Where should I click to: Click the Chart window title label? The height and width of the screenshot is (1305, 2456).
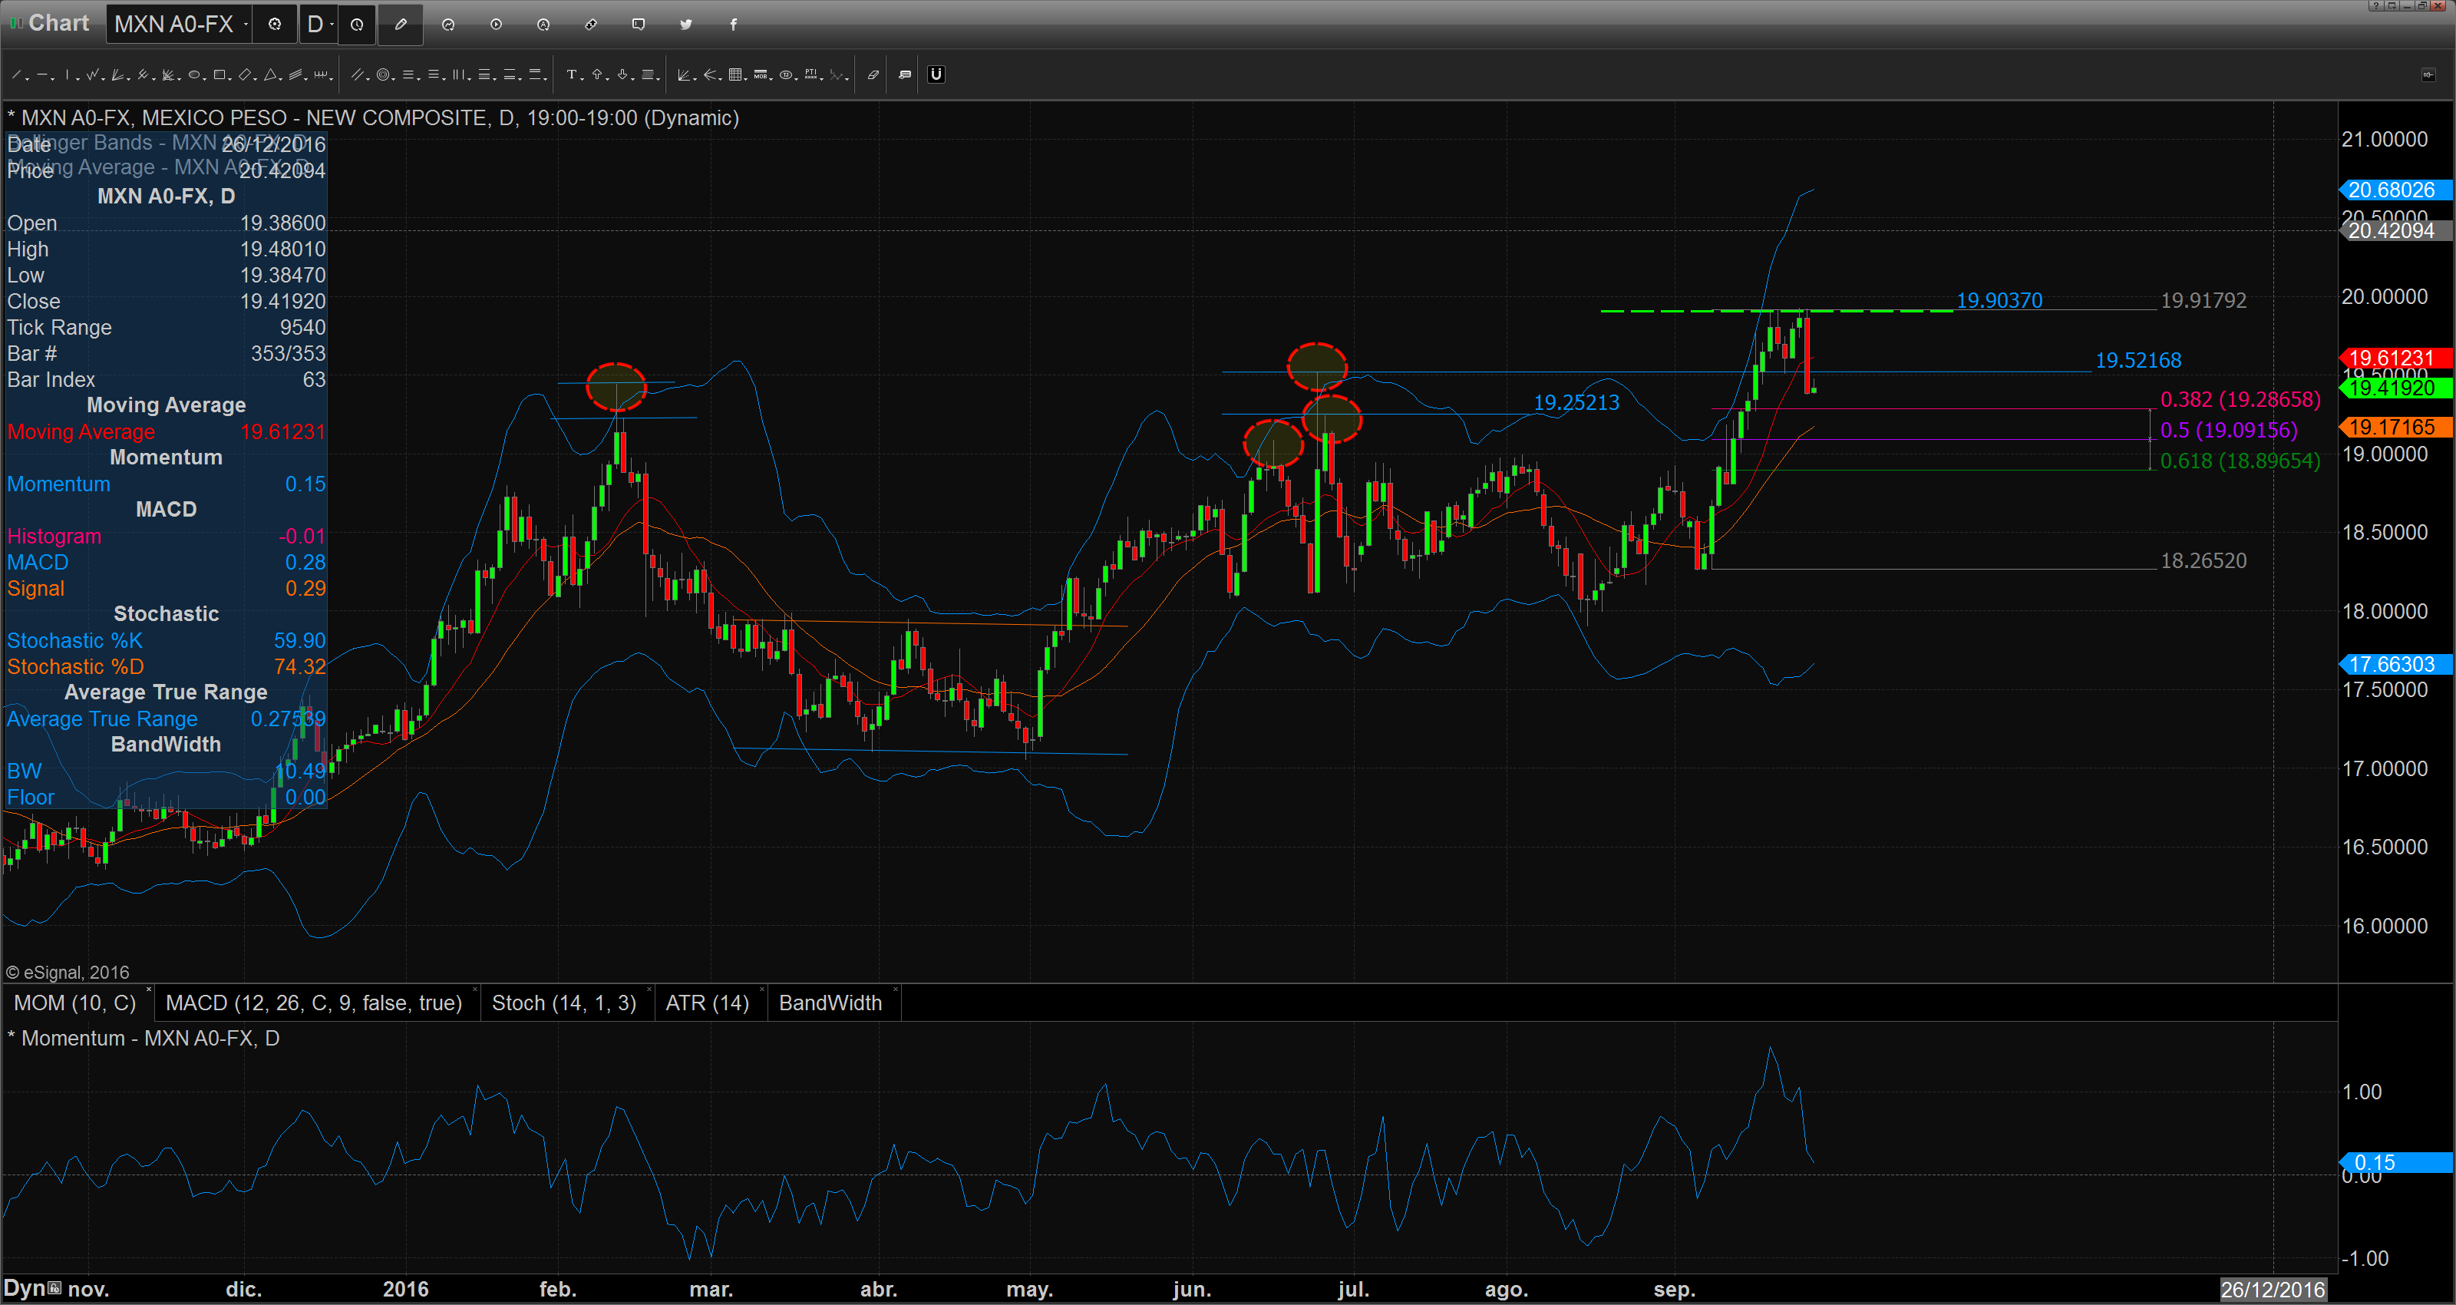point(58,23)
